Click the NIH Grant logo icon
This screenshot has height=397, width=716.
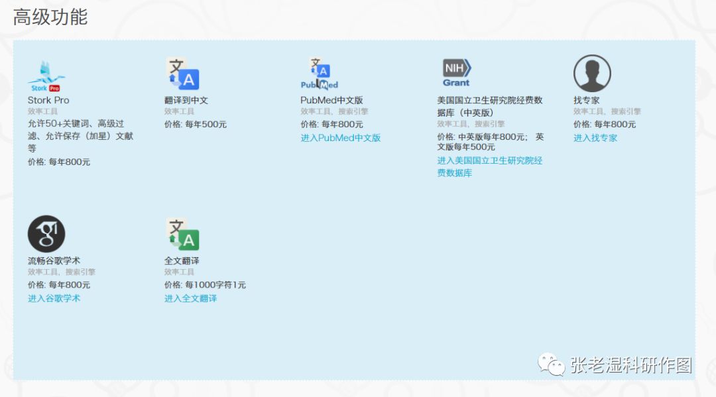(457, 72)
